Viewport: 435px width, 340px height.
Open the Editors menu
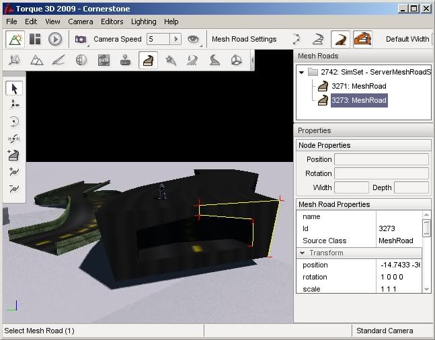[x=112, y=22]
